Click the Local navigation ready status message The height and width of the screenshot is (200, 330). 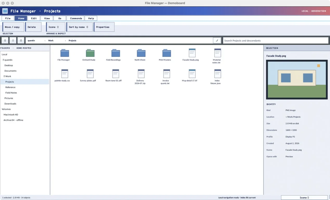click(237, 198)
